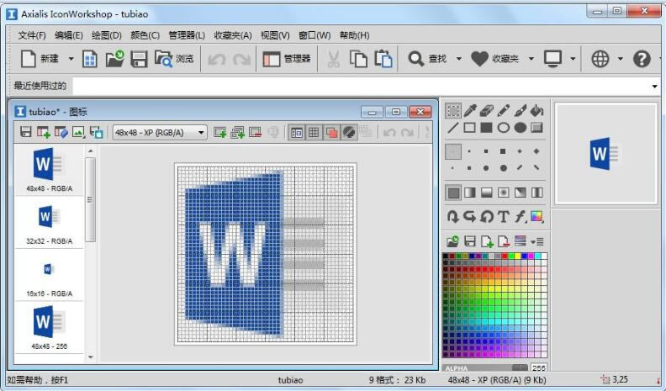Toggle the red overlapping squares button
This screenshot has height=391, width=666.
coord(330,133)
